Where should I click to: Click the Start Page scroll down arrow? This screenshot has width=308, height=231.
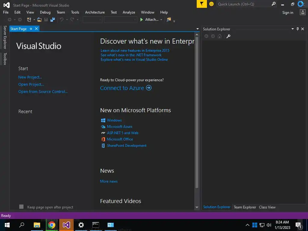(x=197, y=207)
